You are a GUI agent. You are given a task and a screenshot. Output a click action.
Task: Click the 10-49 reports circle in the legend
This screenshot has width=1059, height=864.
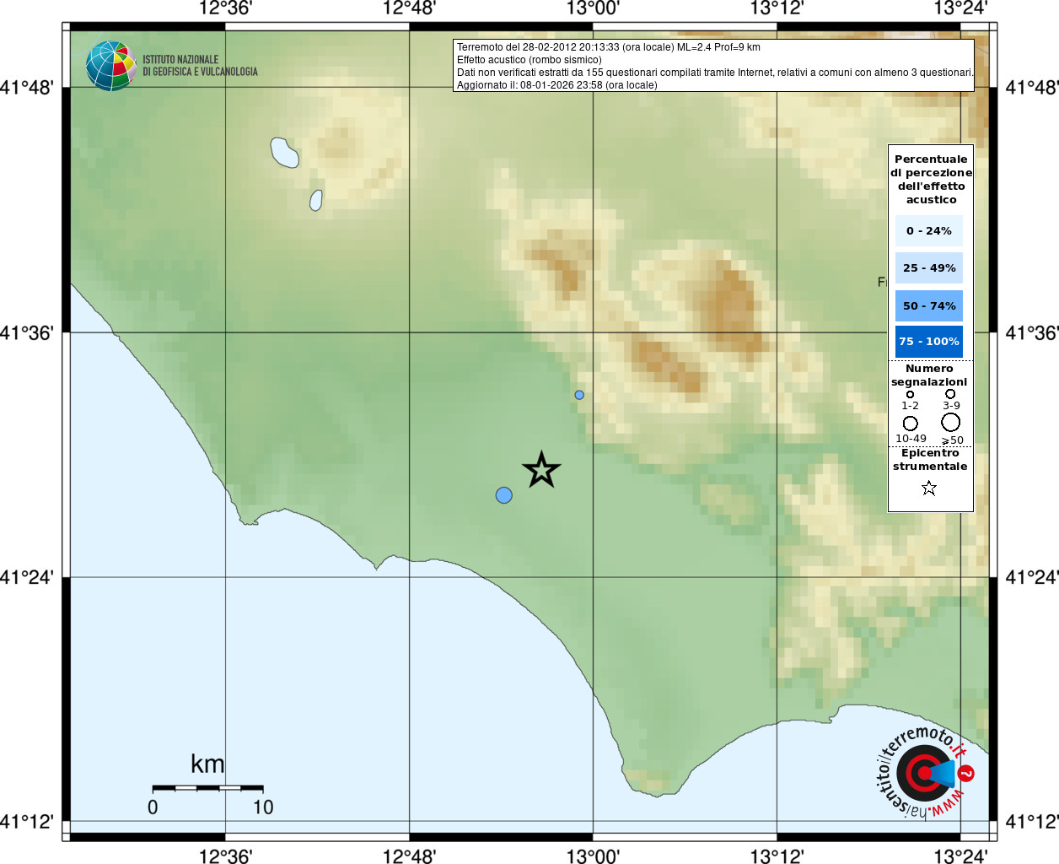pos(911,424)
